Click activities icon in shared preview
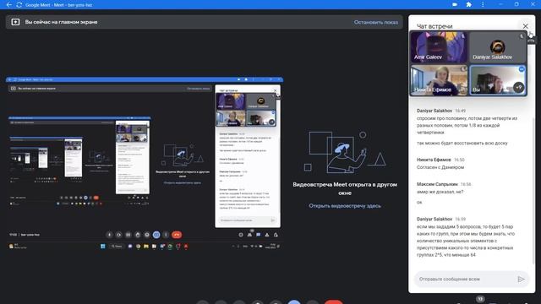This screenshot has height=304, width=541. [x=267, y=235]
